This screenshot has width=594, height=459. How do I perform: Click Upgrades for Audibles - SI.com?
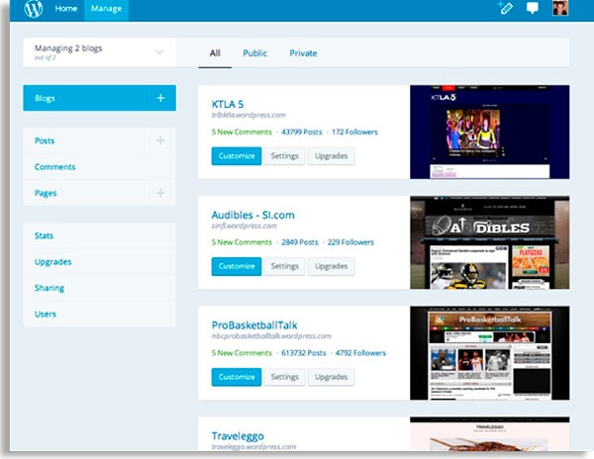(x=331, y=266)
